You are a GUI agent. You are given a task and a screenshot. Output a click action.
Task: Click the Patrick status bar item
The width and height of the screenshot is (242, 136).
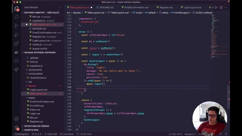pyautogui.click(x=51, y=134)
